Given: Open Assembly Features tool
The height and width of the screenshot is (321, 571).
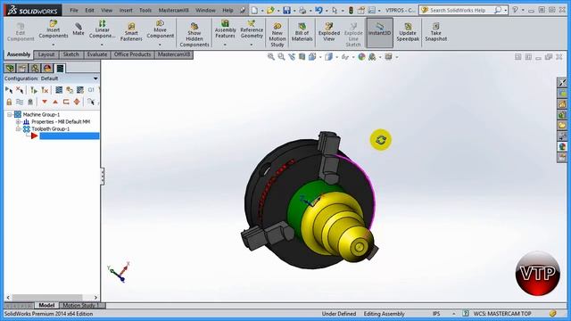Looking at the screenshot, I should [x=225, y=29].
